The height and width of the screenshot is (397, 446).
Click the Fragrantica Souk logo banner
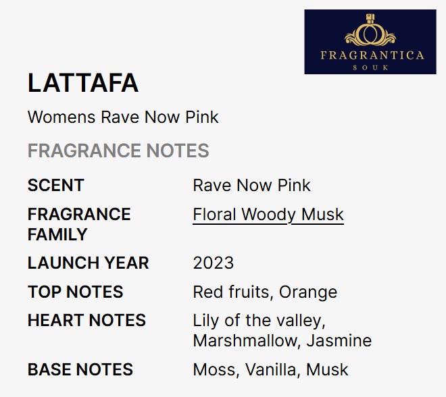370,42
